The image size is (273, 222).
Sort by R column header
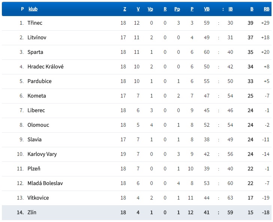coord(165,9)
